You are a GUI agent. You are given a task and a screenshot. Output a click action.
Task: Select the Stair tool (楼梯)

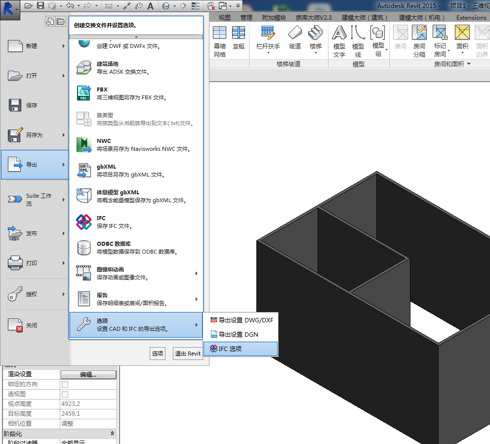coord(315,40)
